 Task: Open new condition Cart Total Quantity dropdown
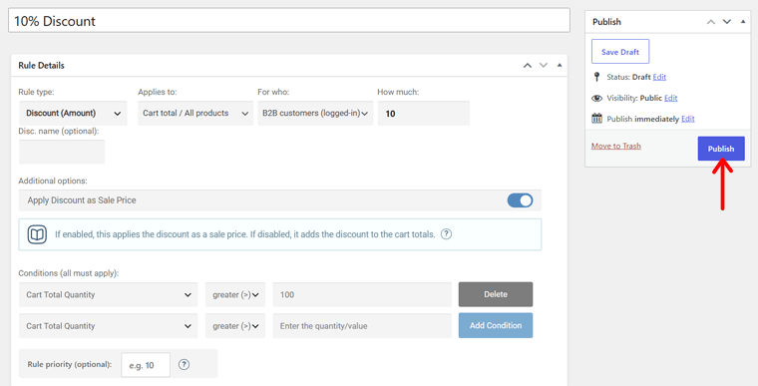(x=109, y=326)
